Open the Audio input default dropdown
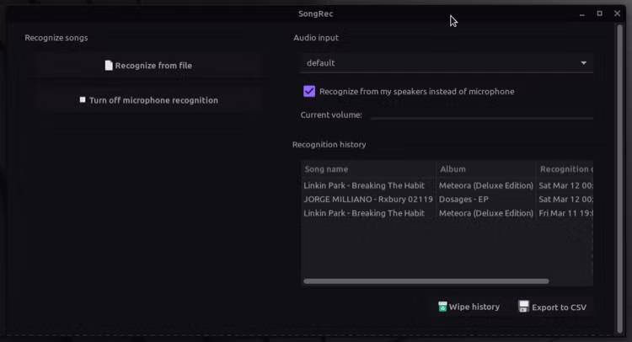This screenshot has width=632, height=342. click(x=447, y=63)
